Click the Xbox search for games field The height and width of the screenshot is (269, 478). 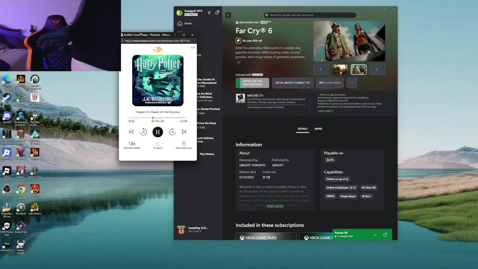click(x=310, y=15)
